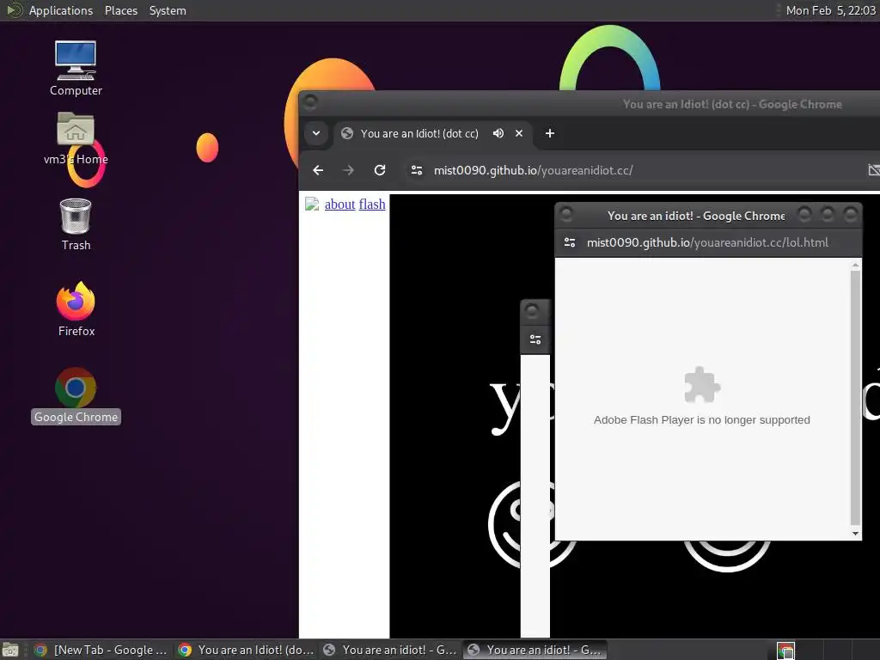The width and height of the screenshot is (880, 660).
Task: Switch to You are an Idiot! (do... taskbar item
Action: pos(246,650)
